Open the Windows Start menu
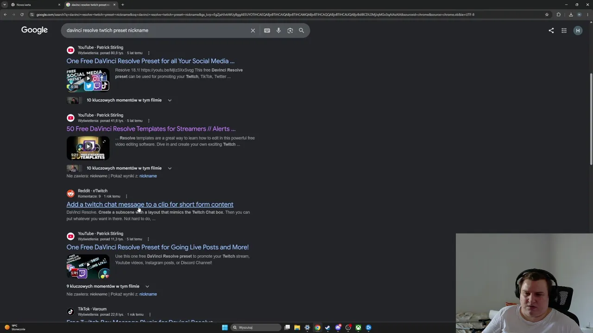Screen dimensions: 593x333 pyautogui.click(x=225, y=327)
